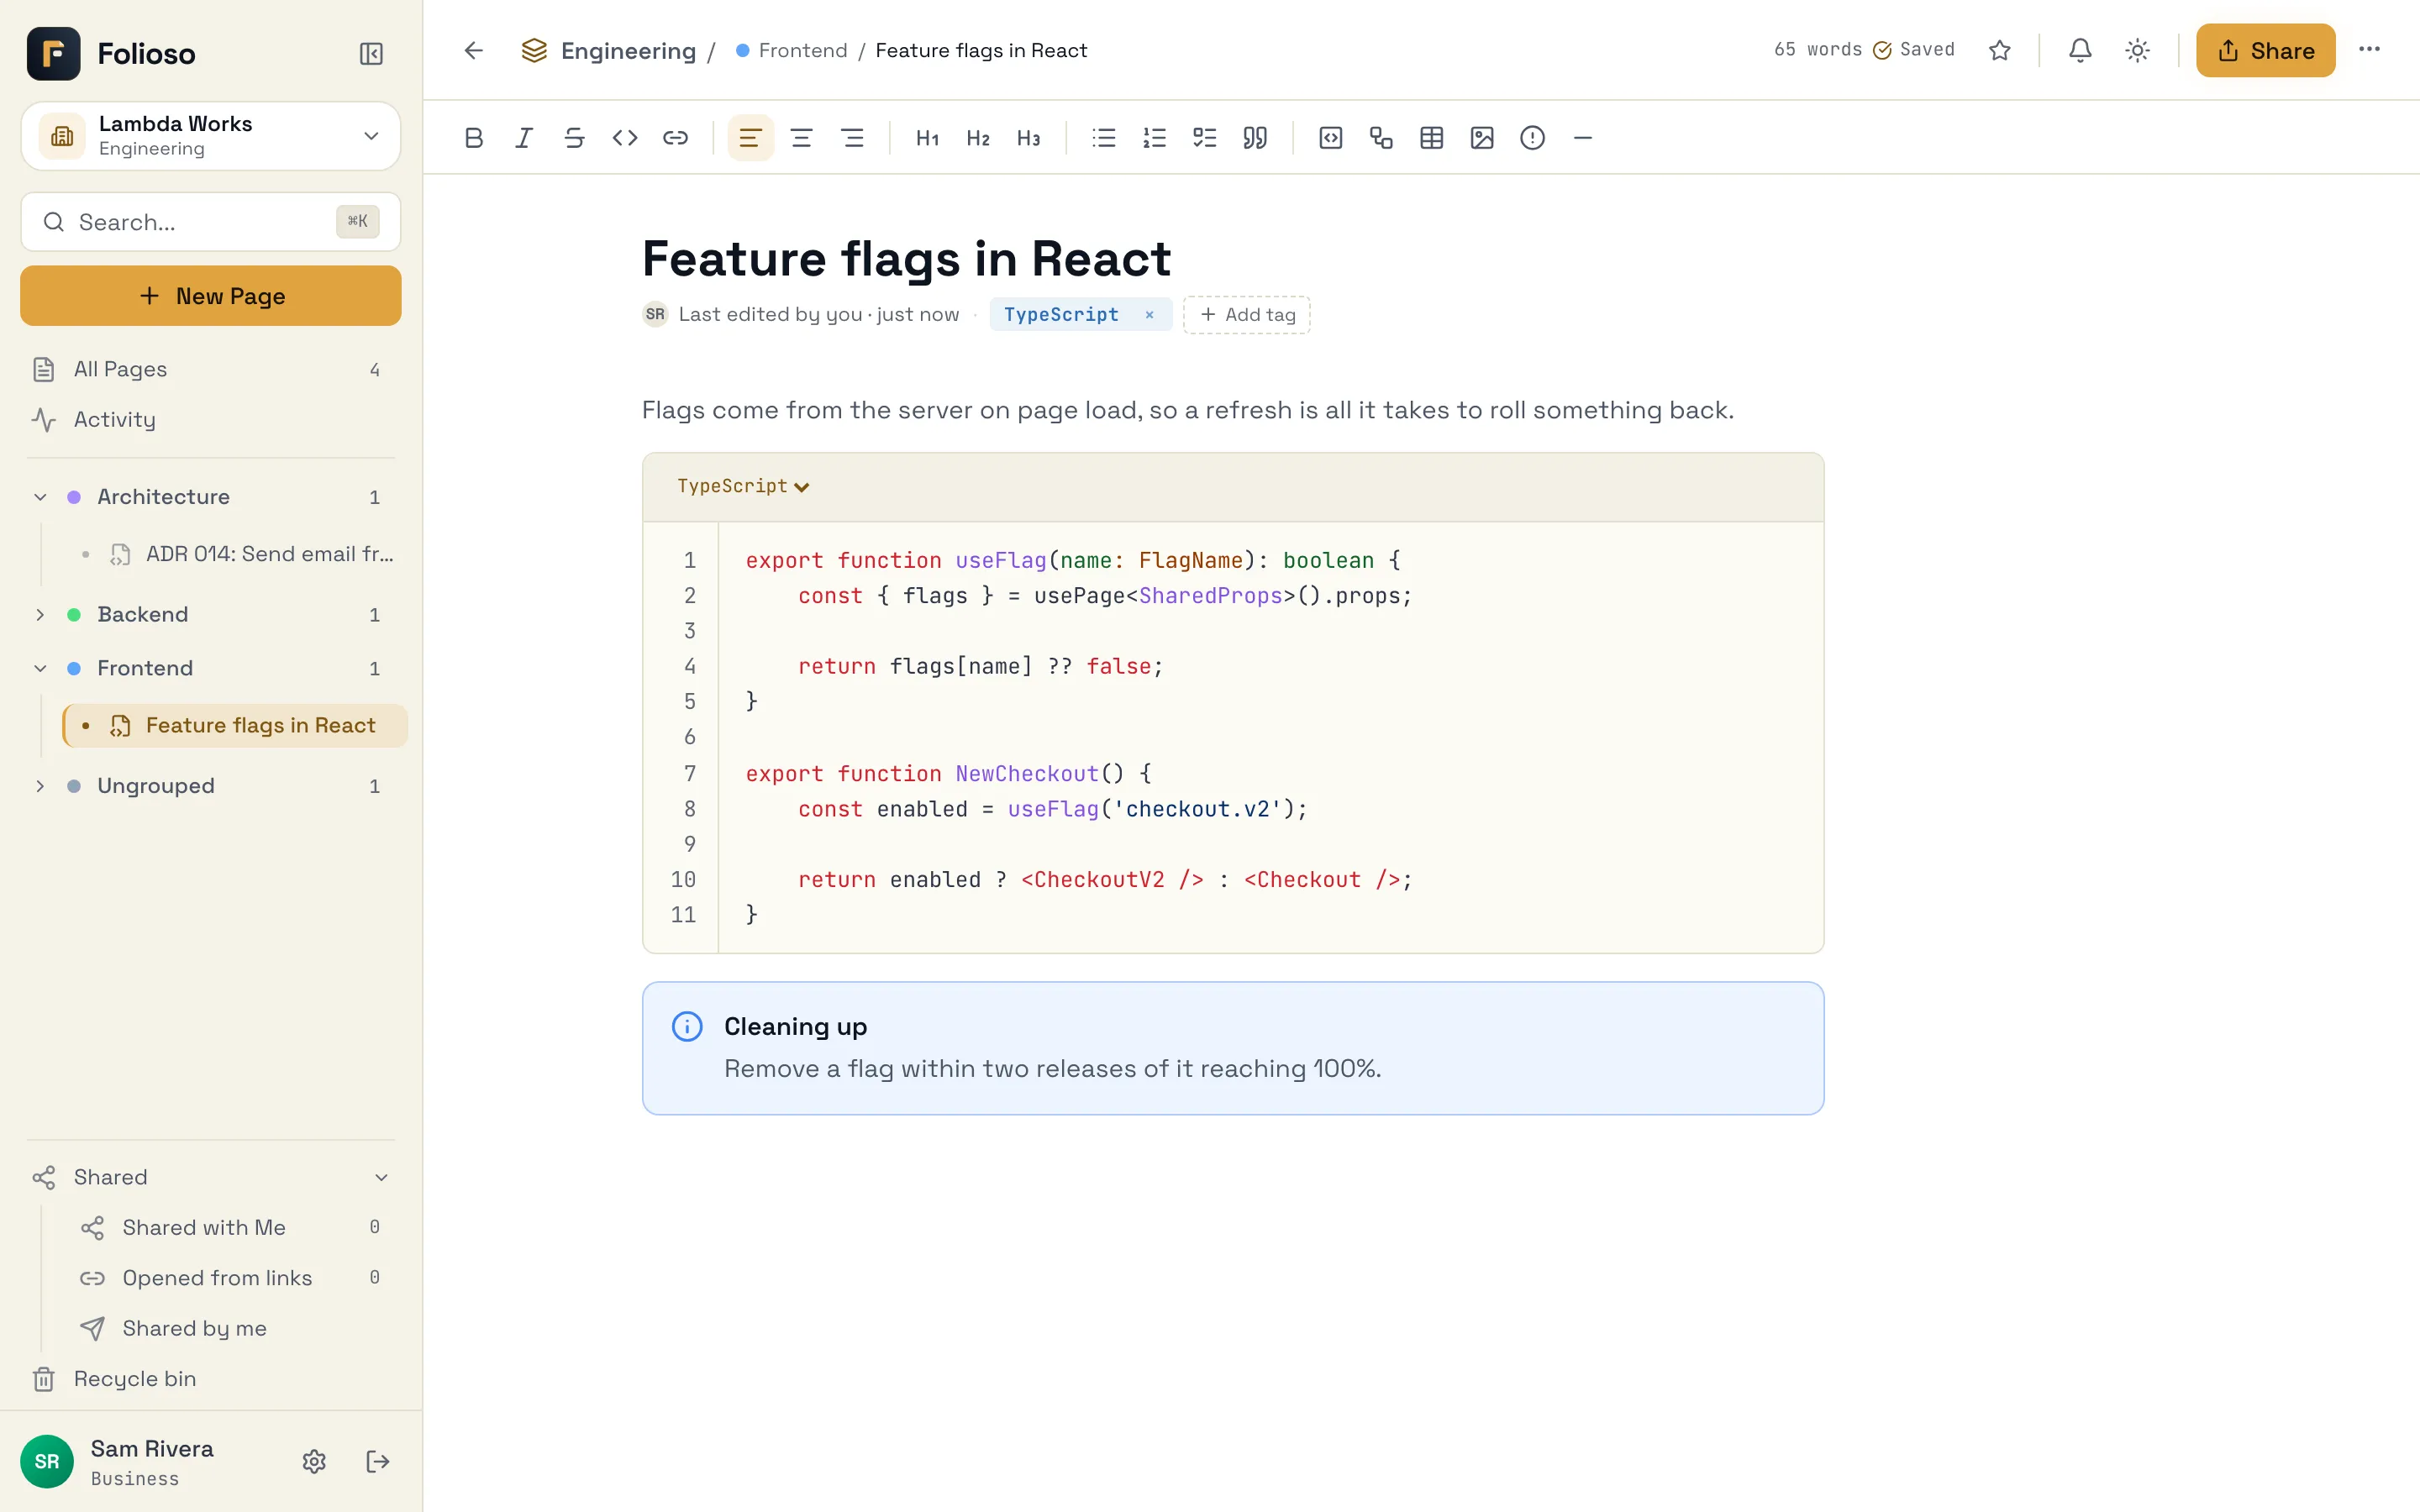Toggle the light/dark theme
Image resolution: width=2420 pixels, height=1512 pixels.
point(2138,50)
